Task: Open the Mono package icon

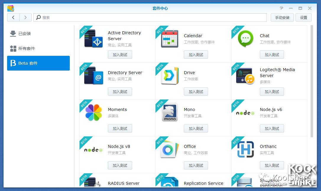Action: point(170,112)
